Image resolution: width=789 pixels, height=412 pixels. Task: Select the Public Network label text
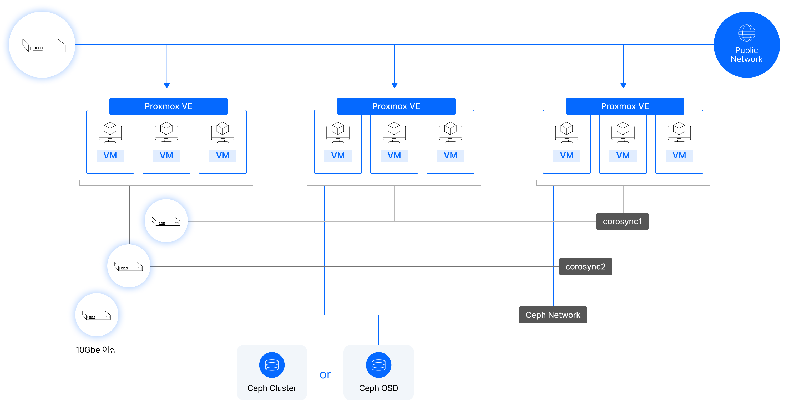coord(746,55)
